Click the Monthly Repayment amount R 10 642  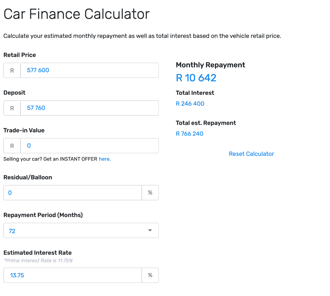coord(196,78)
